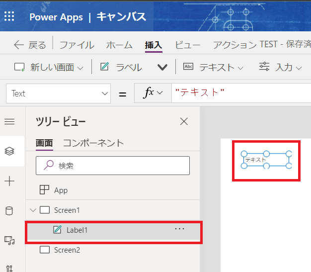Click the App grid icon in tree
The image size is (311, 272).
coord(44,190)
